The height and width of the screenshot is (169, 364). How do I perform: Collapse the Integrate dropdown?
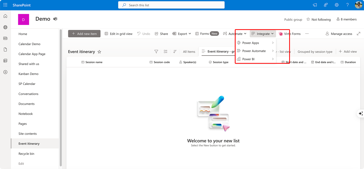coord(263,34)
